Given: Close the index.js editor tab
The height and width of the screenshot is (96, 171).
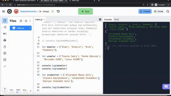Looking at the screenshot, I should pos(44,19).
